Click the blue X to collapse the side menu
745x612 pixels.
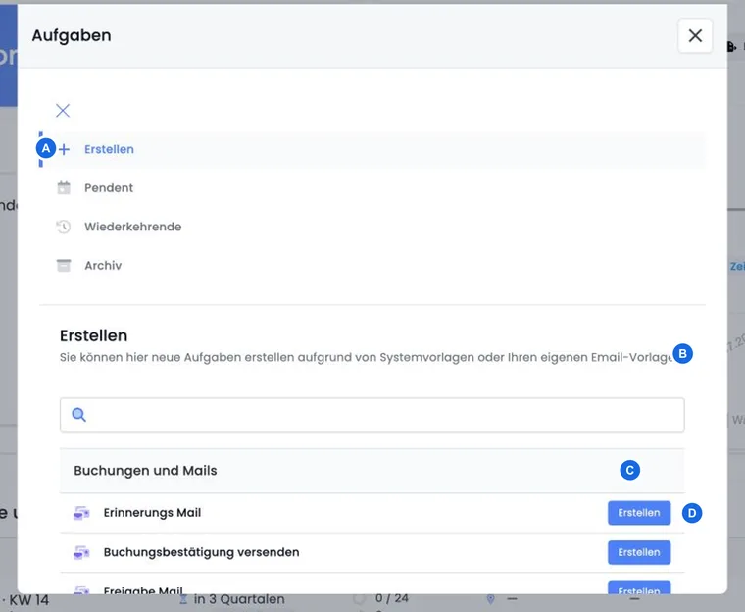[63, 110]
